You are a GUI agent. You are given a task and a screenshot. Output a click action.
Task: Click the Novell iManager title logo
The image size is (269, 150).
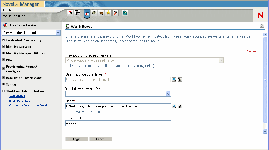[x=21, y=4]
